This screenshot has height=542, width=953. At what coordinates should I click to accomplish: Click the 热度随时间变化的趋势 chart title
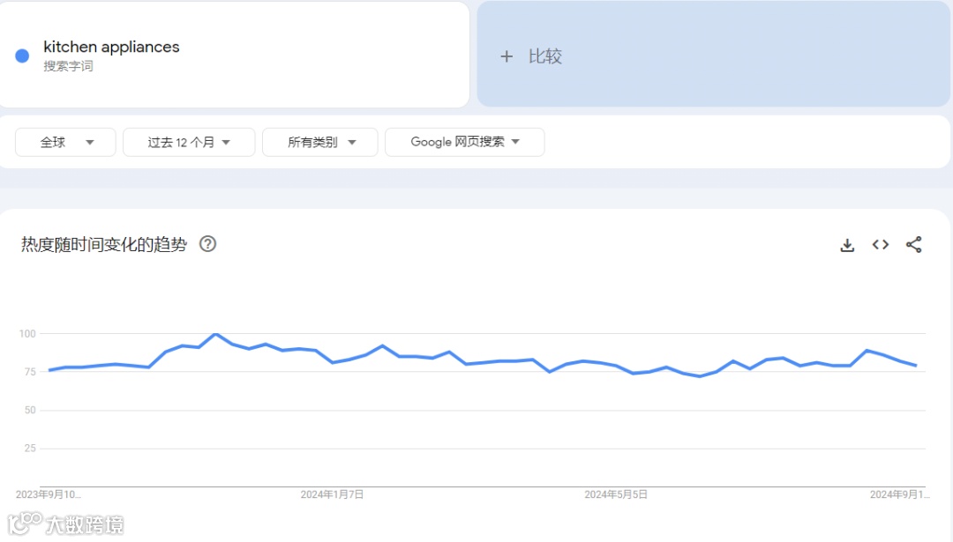click(x=104, y=245)
